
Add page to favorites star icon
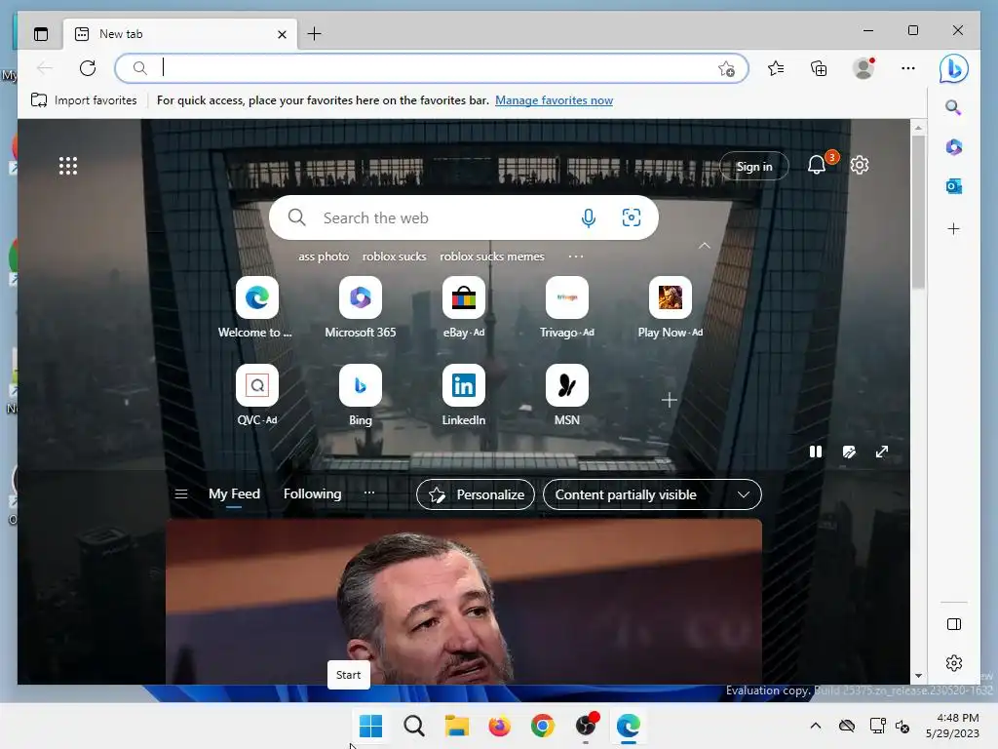[726, 69]
